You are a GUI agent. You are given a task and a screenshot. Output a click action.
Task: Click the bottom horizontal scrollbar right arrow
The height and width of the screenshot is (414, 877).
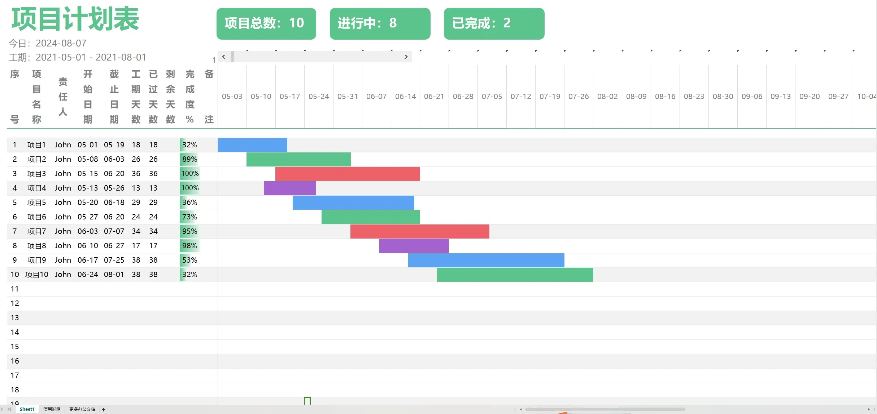869,409
